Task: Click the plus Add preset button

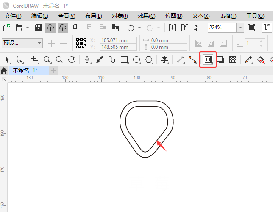Action: (51, 43)
